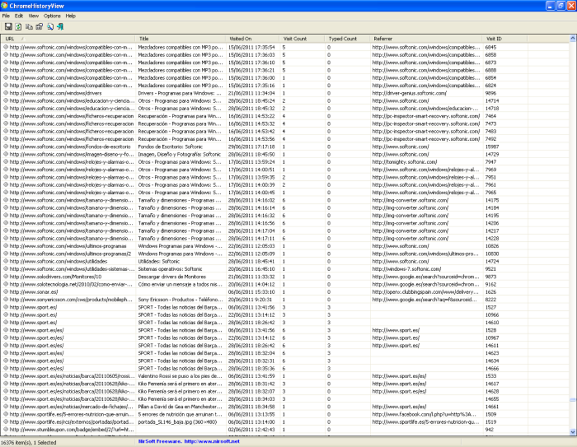Click row icon for sportlife.es/5-errores URL

click(x=6, y=414)
